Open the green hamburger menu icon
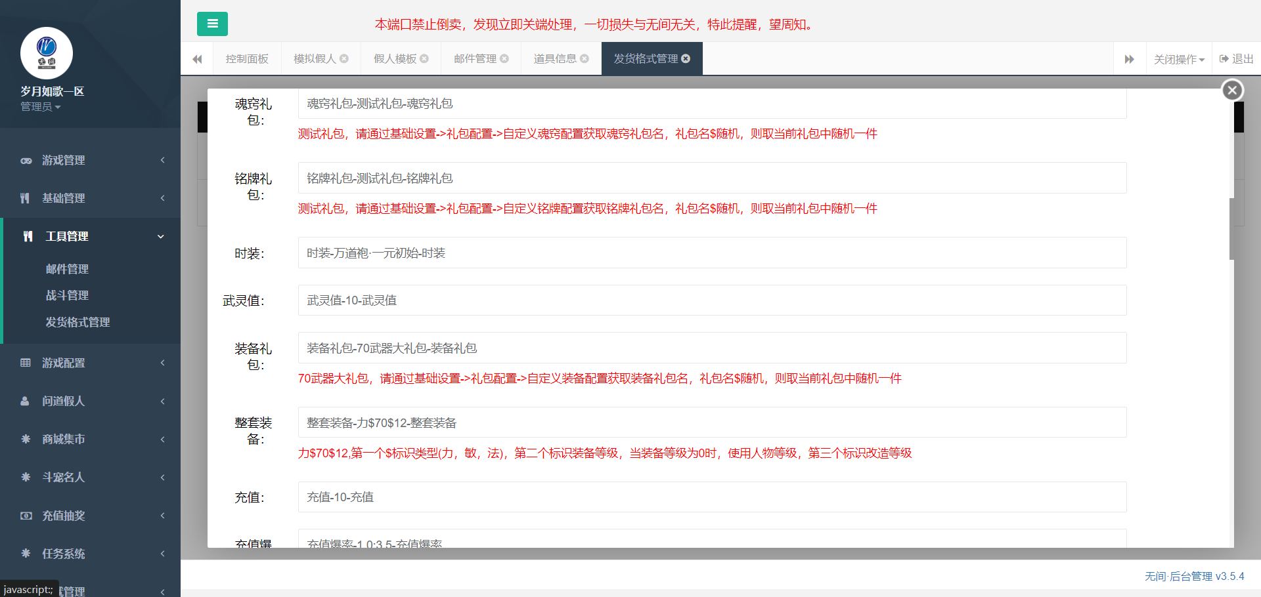The width and height of the screenshot is (1261, 597). tap(211, 23)
